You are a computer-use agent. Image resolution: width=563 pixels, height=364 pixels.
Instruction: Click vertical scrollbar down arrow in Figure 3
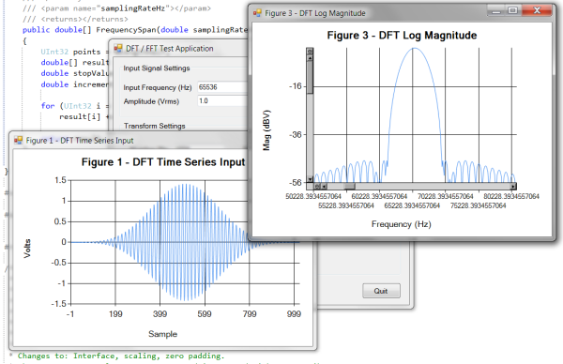tap(310, 179)
